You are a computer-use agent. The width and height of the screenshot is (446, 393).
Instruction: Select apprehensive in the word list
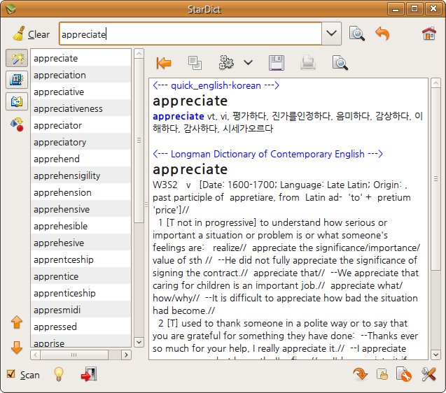coord(81,209)
